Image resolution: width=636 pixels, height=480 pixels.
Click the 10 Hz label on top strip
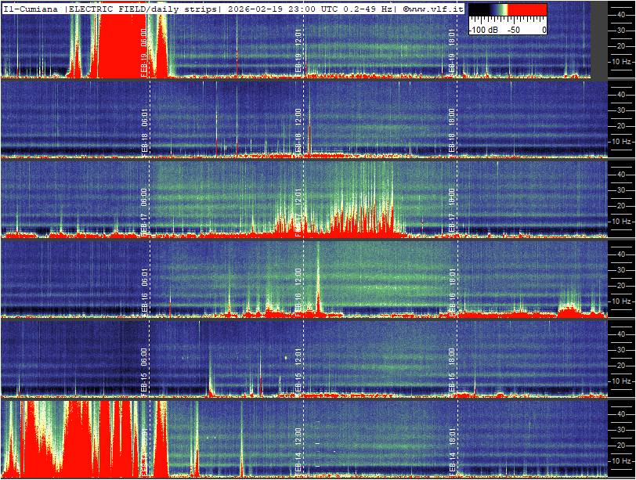click(622, 61)
